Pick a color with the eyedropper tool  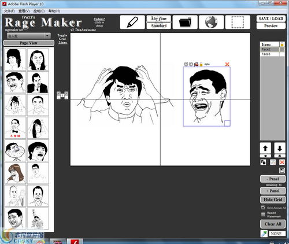pyautogui.click(x=264, y=234)
